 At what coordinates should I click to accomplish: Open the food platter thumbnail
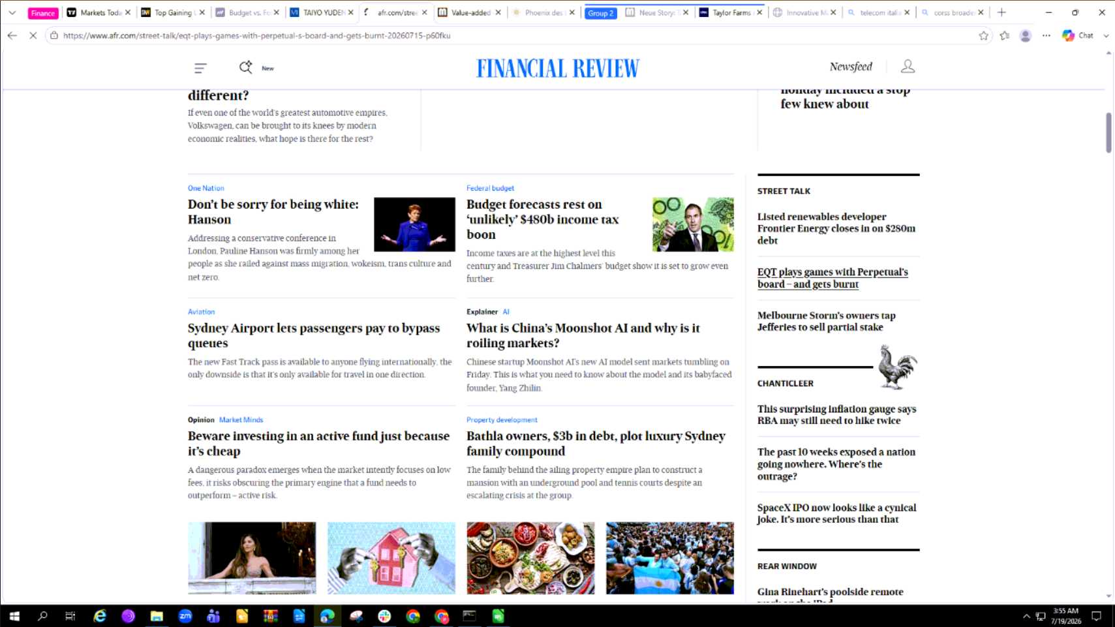click(530, 558)
